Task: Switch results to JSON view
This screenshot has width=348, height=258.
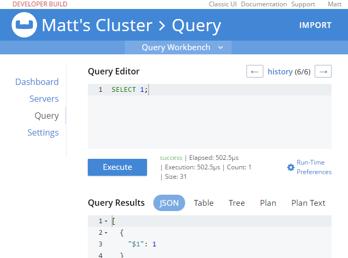Action: (x=169, y=203)
